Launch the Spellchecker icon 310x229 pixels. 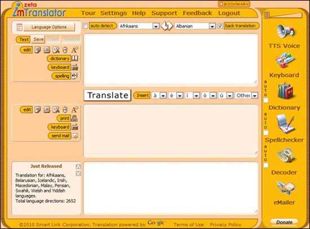pyautogui.click(x=286, y=124)
